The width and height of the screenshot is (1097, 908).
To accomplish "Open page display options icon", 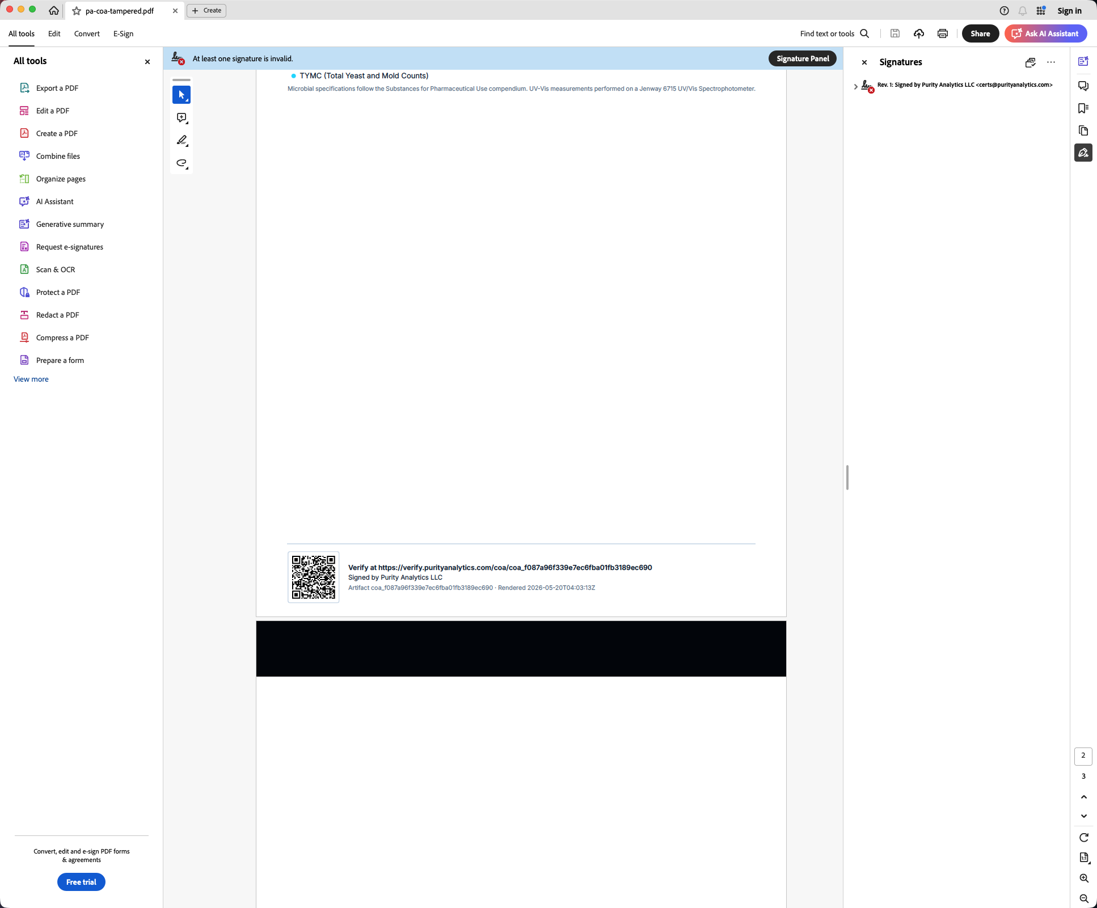I will 1083,858.
